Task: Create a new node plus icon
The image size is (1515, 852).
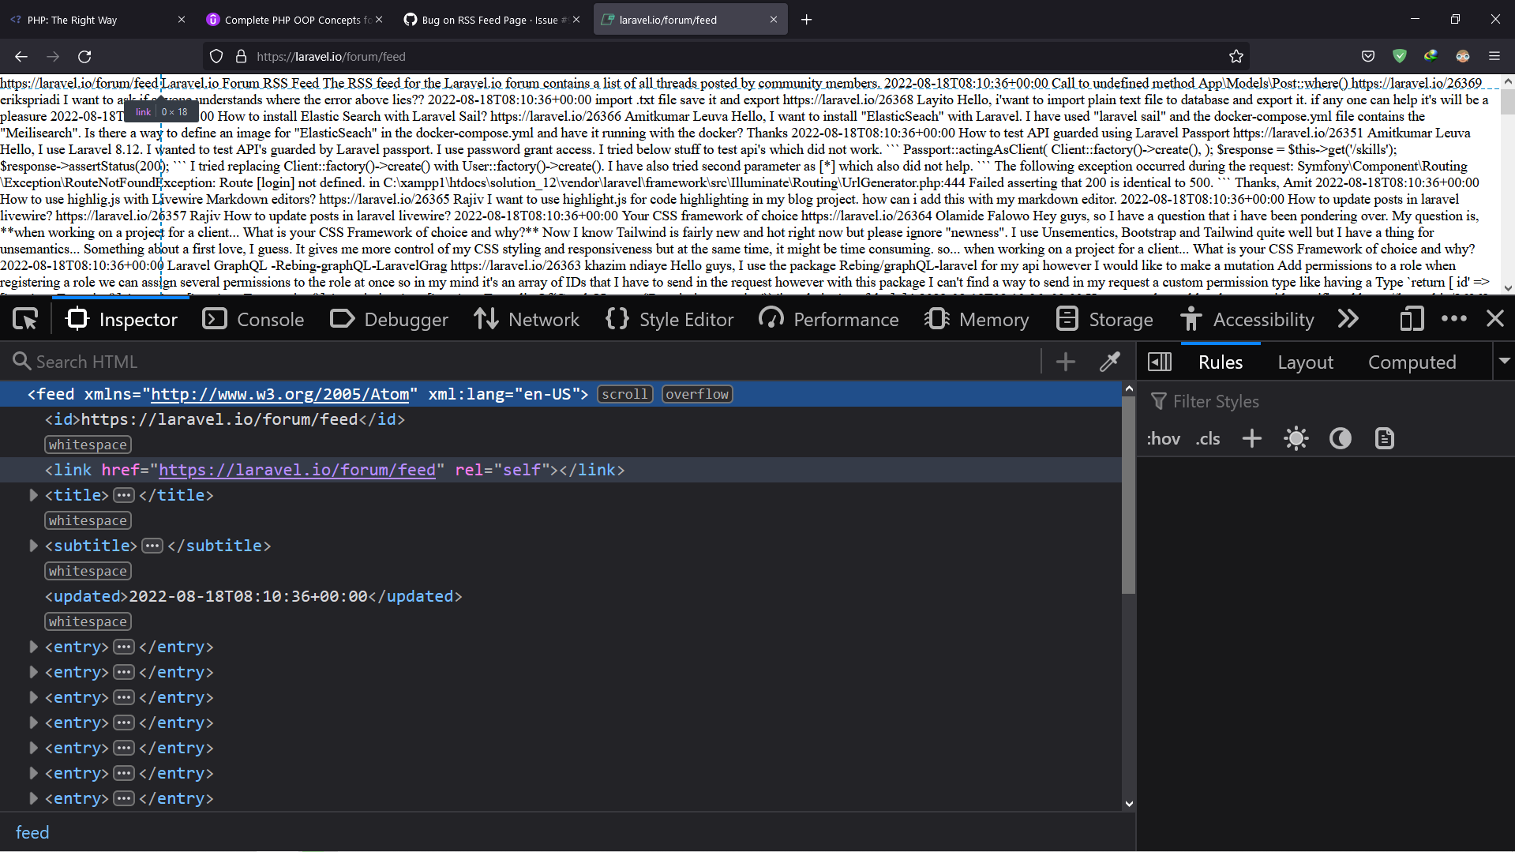Action: pyautogui.click(x=1066, y=362)
